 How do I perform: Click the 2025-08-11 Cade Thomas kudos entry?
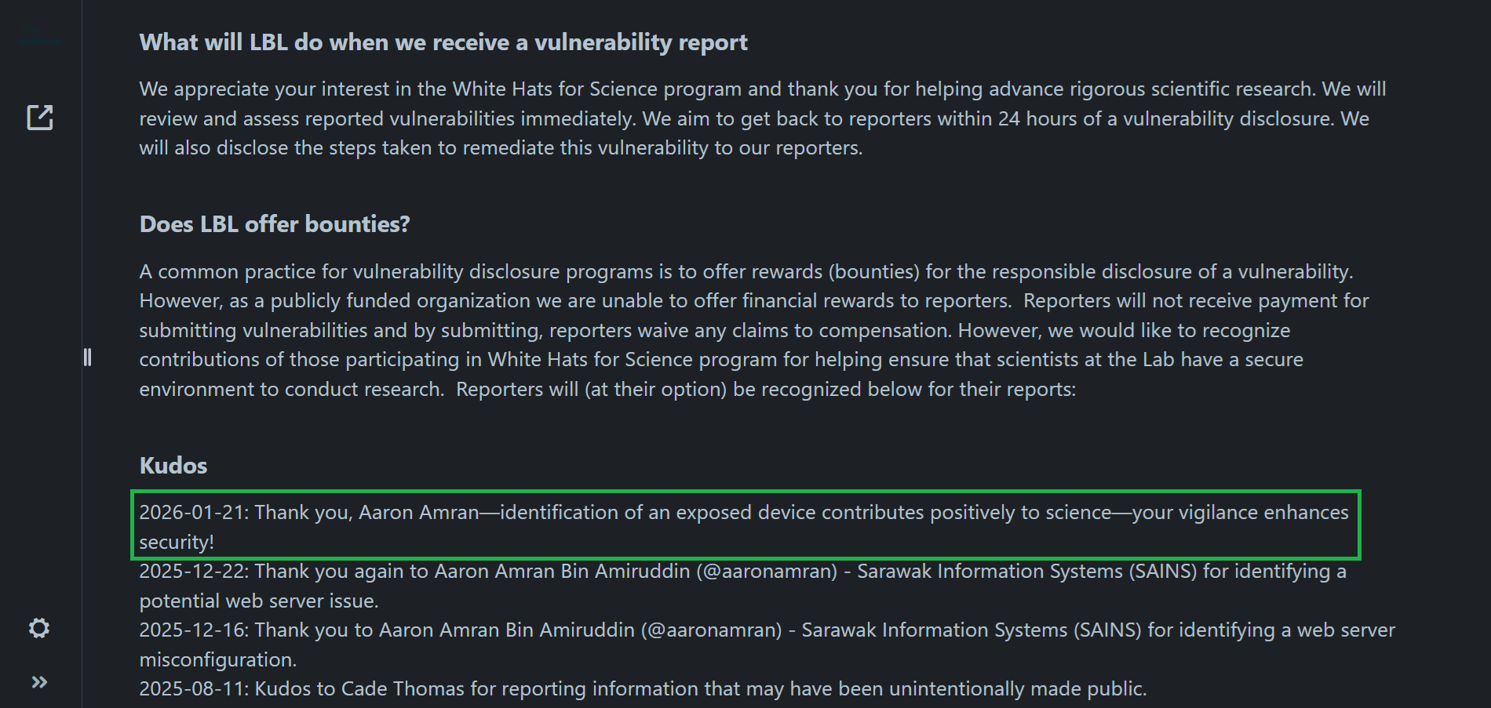(642, 689)
